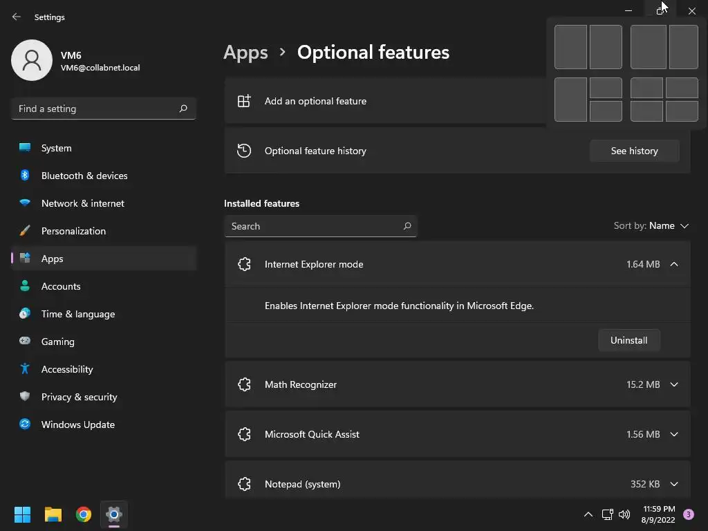Click the See history button
The height and width of the screenshot is (531, 708).
click(634, 151)
